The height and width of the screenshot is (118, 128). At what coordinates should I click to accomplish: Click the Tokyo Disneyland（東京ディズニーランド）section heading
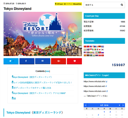pos(35,113)
